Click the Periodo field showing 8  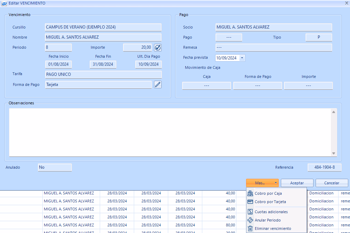[x=58, y=47]
